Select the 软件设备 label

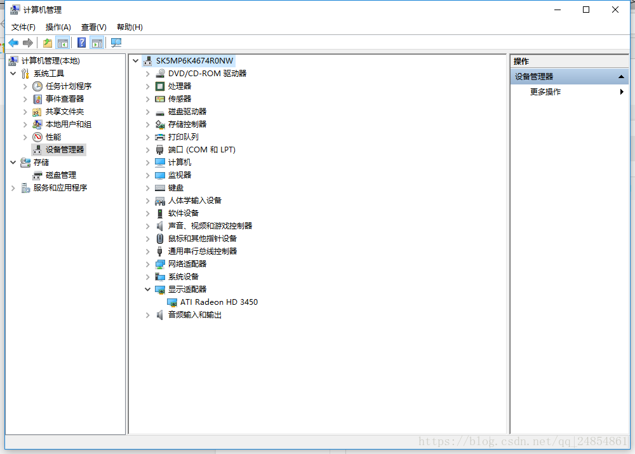(x=184, y=213)
